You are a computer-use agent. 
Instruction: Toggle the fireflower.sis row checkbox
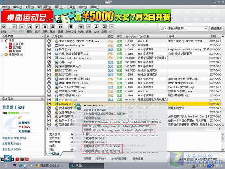coord(49,100)
